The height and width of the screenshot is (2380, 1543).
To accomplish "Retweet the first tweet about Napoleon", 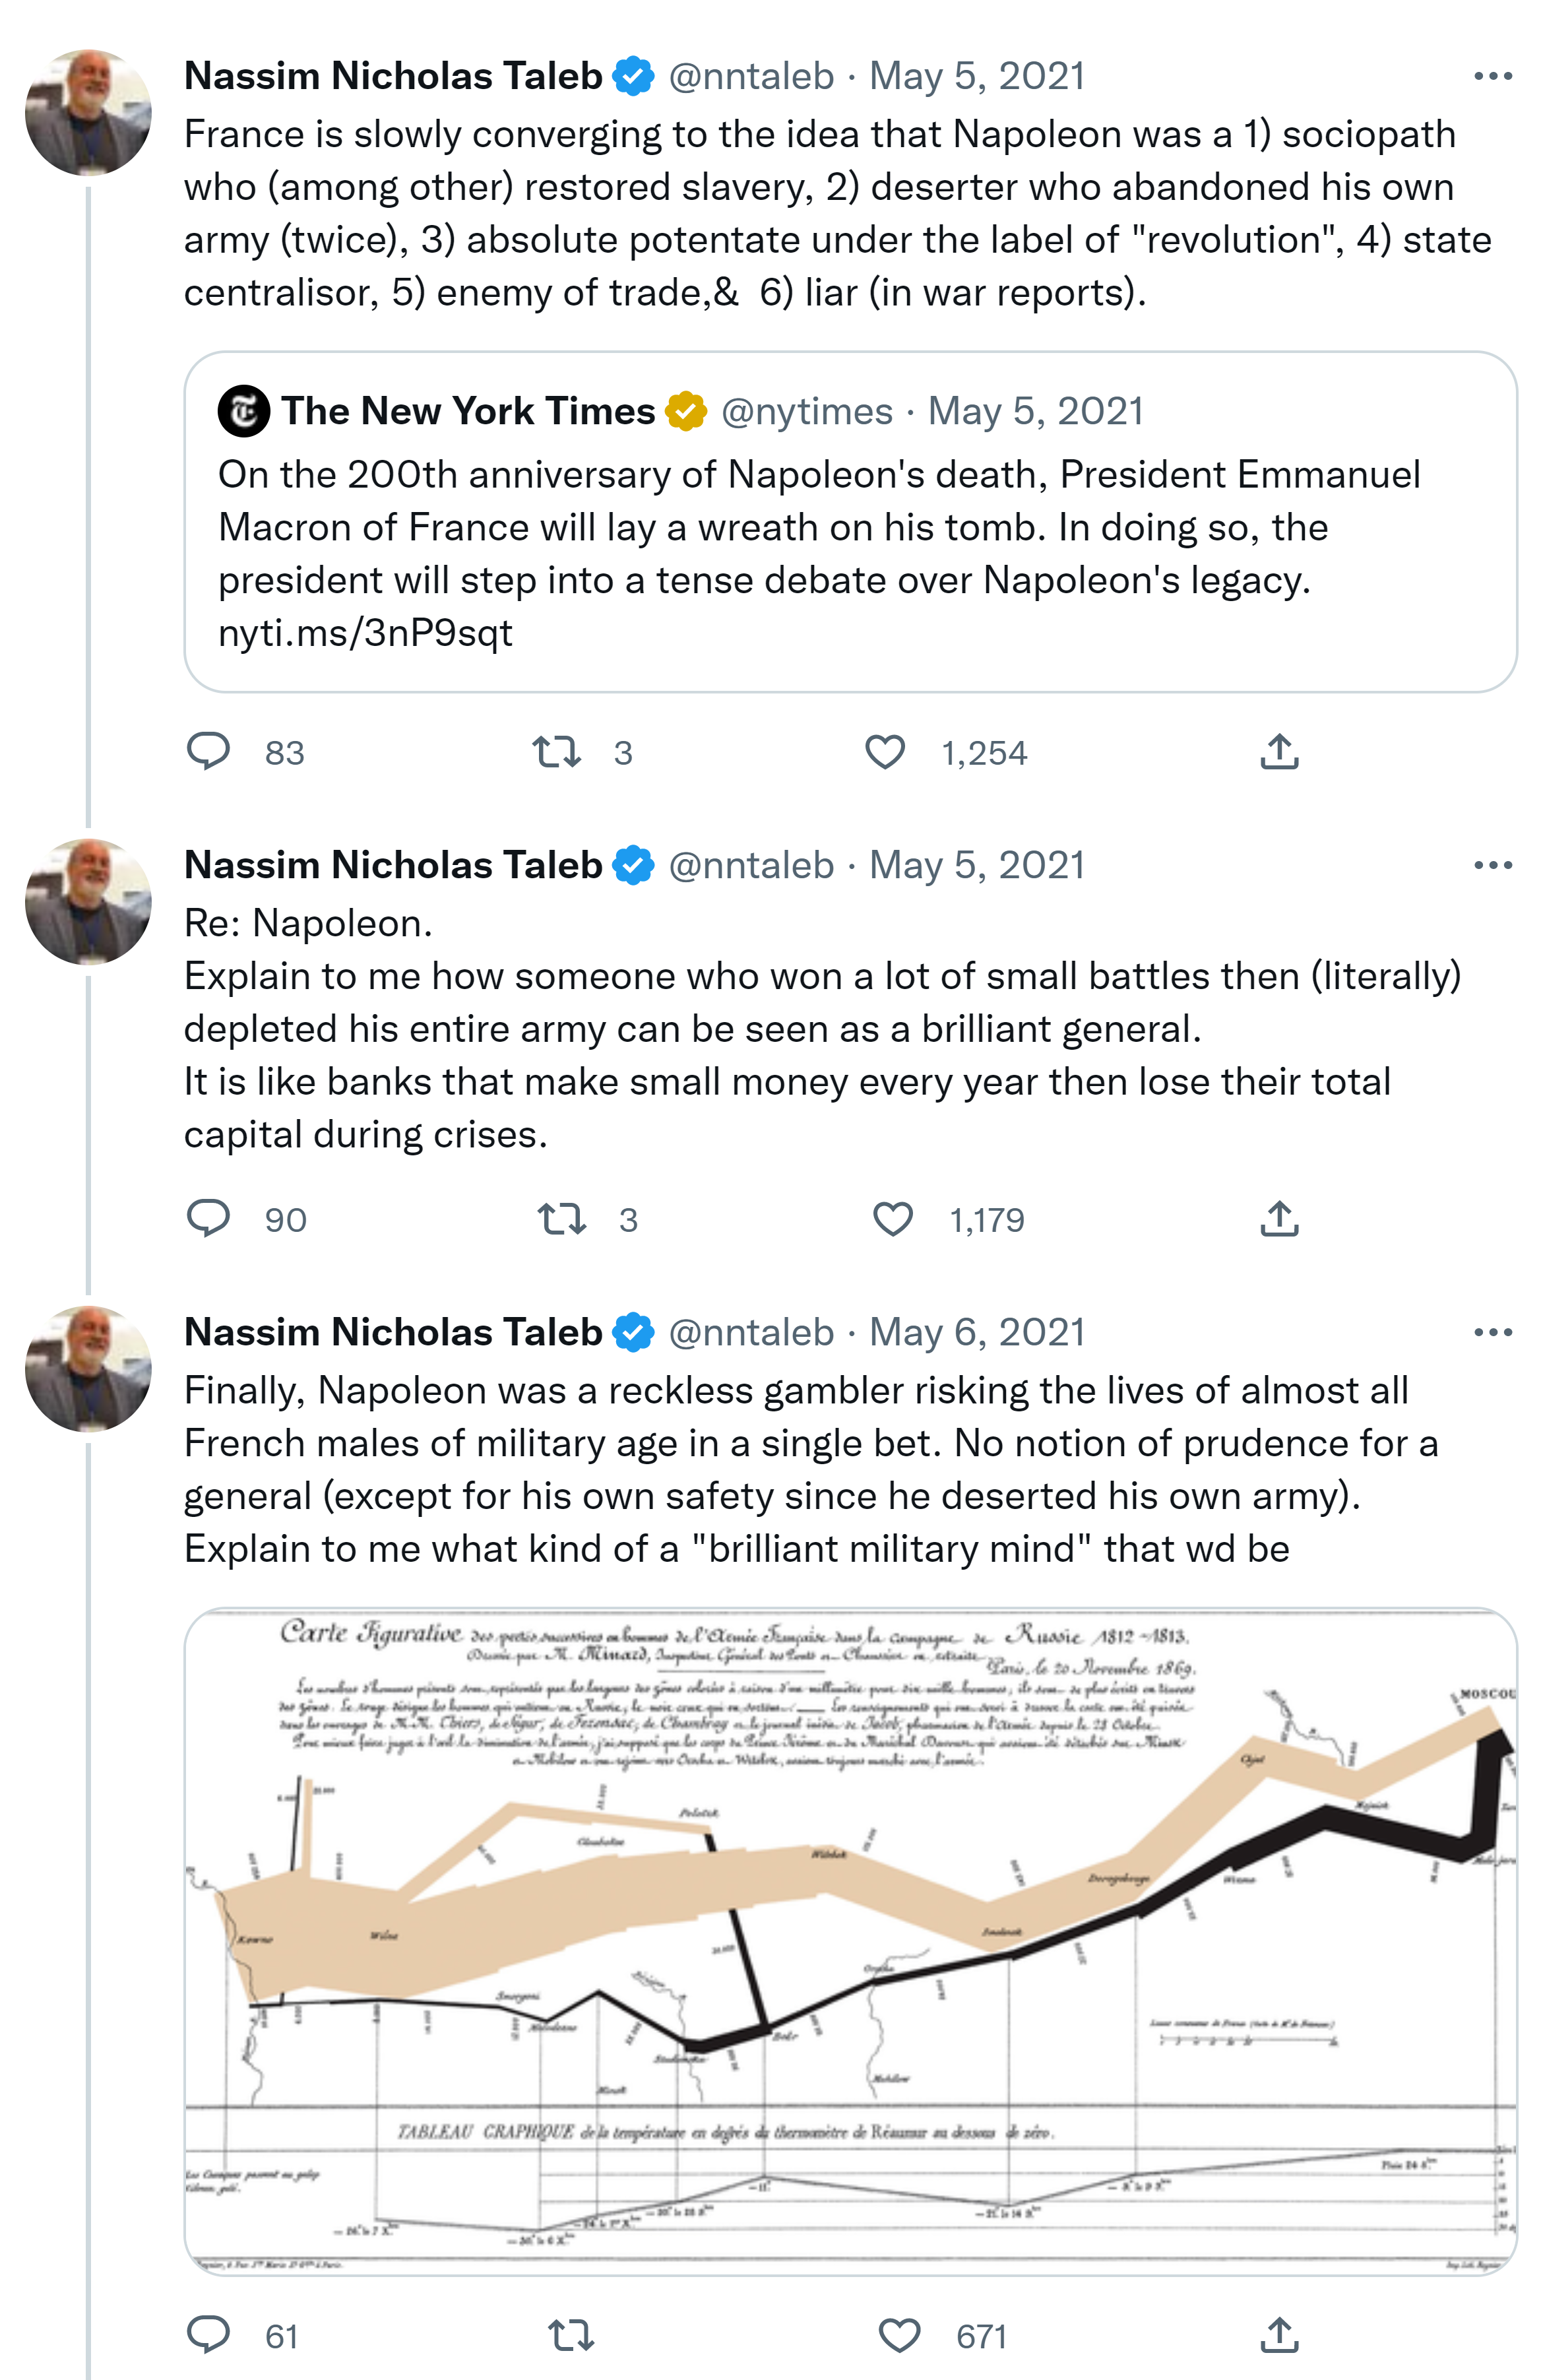I will 556,751.
